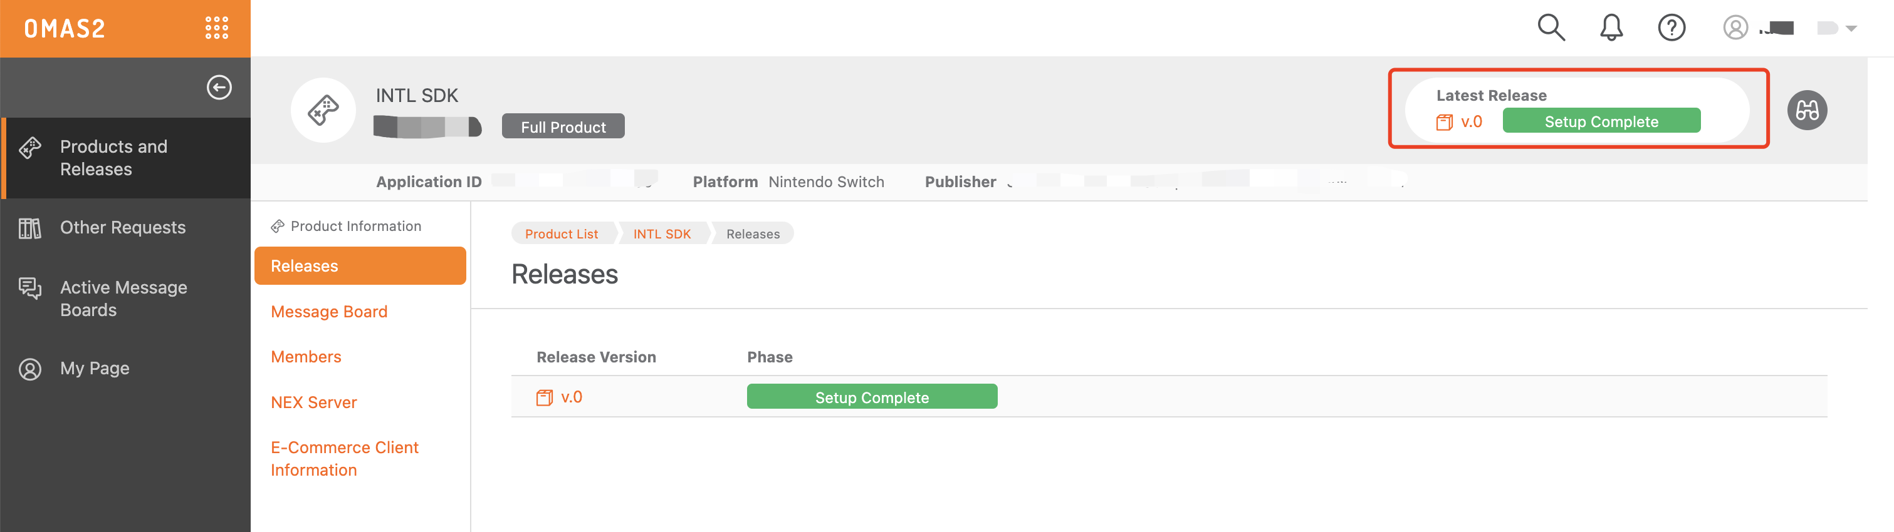Screen dimensions: 1894x532
Task: Collapse the sidebar with the back arrow
Action: 218,88
